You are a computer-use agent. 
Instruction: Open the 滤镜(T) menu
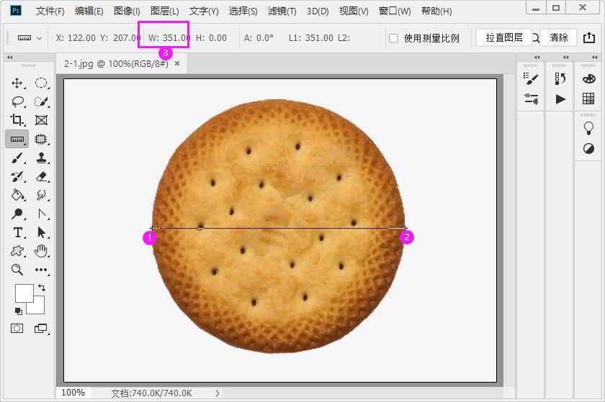[x=282, y=12]
